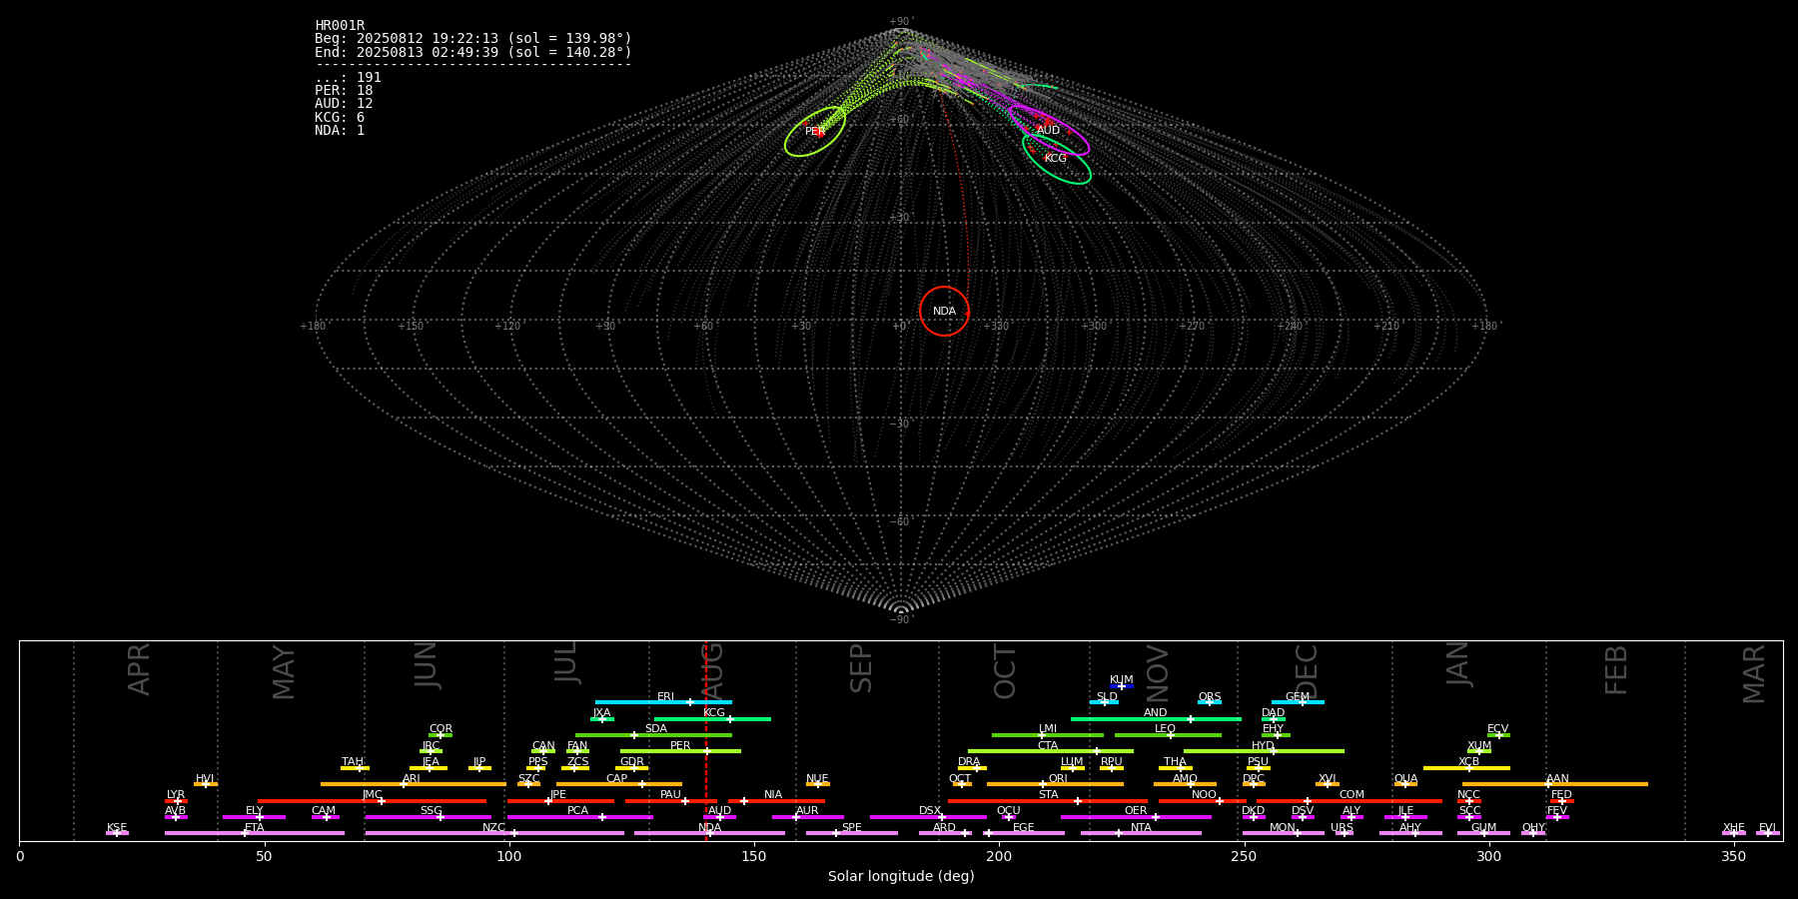This screenshot has height=899, width=1798.
Task: Select the AND shower bar
Action: (1156, 719)
